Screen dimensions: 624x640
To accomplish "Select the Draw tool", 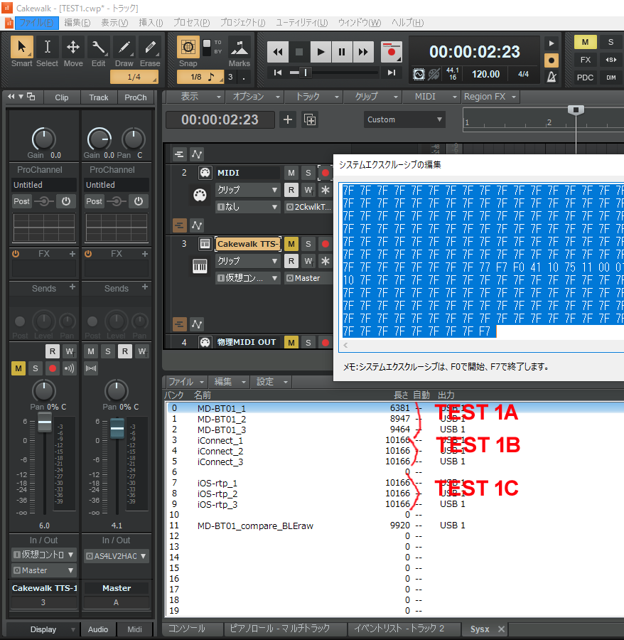I will pyautogui.click(x=124, y=51).
